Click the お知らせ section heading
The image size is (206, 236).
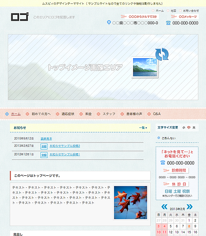(x=20, y=128)
